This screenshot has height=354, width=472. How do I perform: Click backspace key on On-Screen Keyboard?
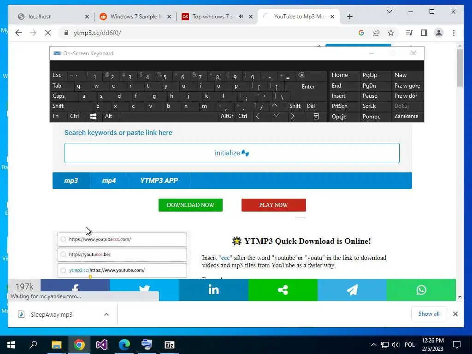pos(301,75)
